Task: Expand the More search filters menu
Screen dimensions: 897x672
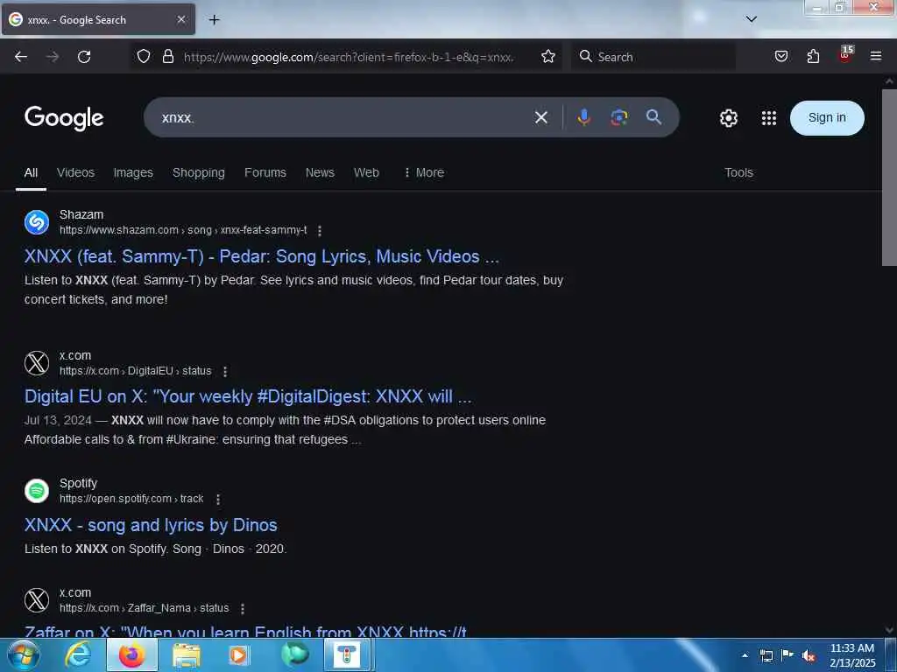Action: pyautogui.click(x=424, y=172)
